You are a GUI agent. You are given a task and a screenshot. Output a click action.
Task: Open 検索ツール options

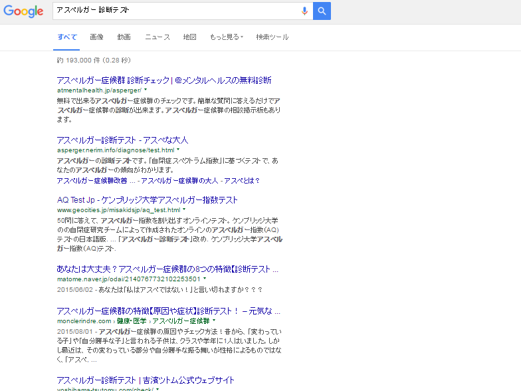click(272, 37)
